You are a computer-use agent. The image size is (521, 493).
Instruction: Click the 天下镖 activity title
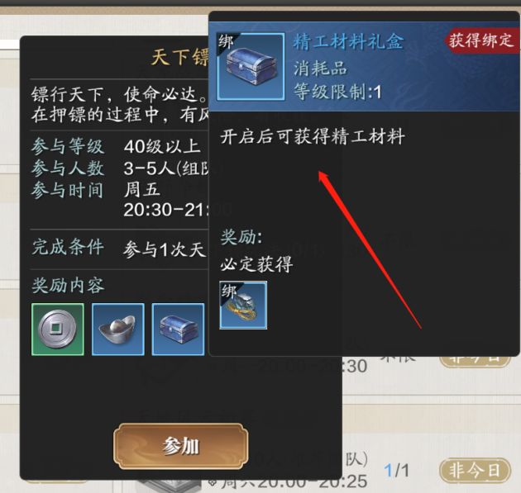pyautogui.click(x=180, y=57)
